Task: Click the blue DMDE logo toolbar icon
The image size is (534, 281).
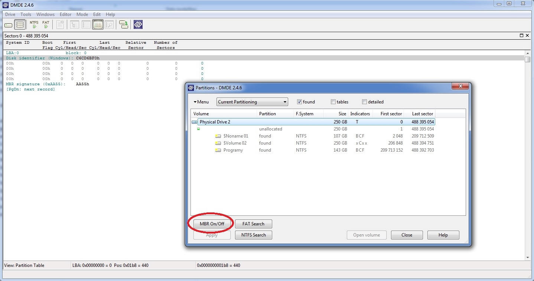Action: [x=138, y=25]
